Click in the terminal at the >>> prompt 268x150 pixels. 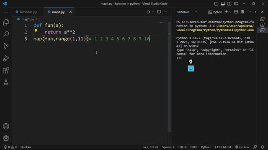click(x=179, y=58)
